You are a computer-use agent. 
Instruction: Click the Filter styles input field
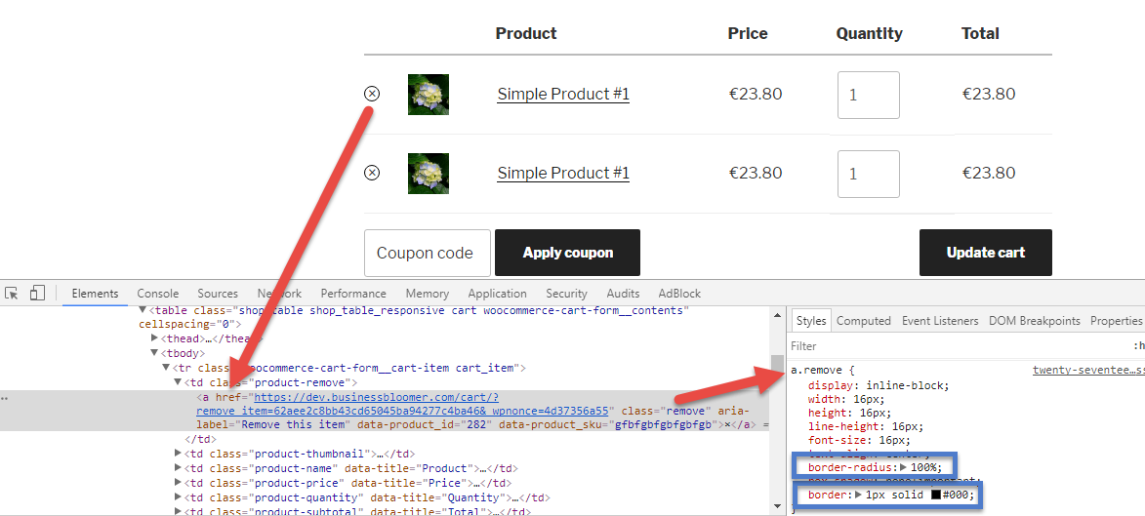pos(957,346)
